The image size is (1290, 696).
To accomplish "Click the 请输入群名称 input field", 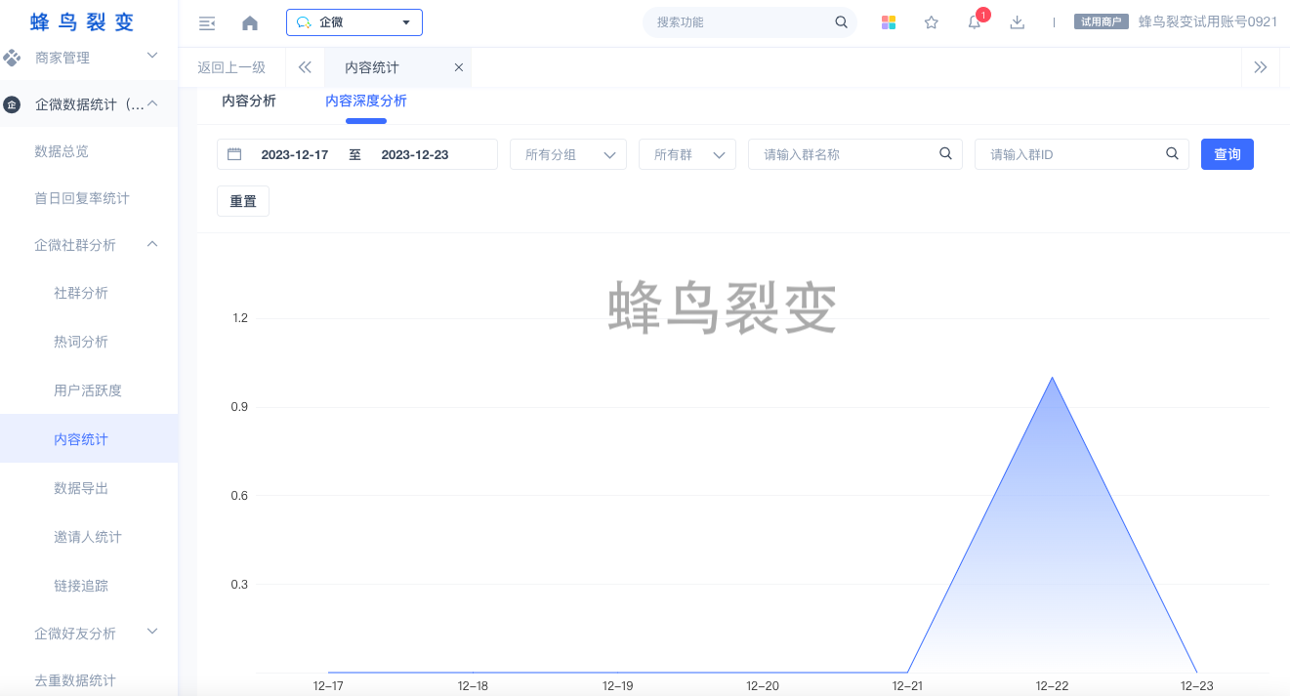I will [845, 154].
